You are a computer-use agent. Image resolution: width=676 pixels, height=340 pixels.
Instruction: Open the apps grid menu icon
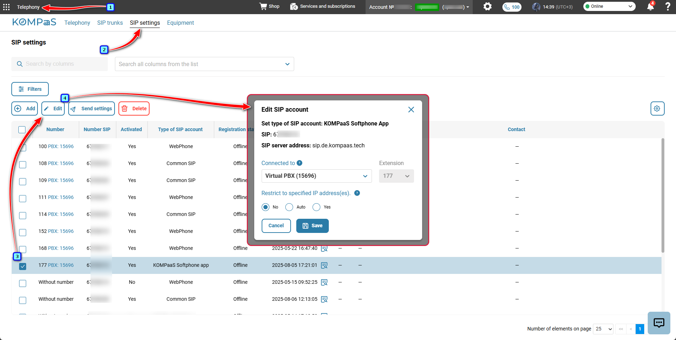coord(6,7)
